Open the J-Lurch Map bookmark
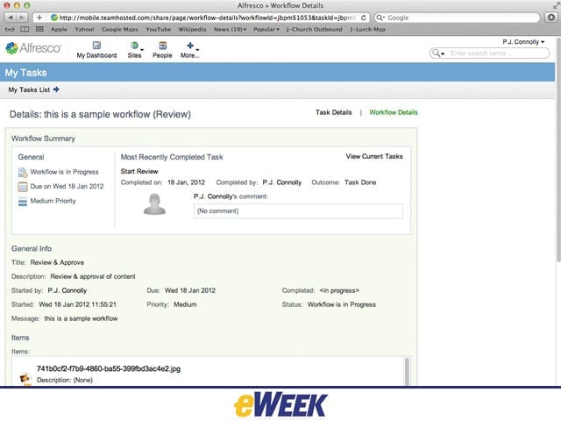561x421 pixels. pyautogui.click(x=368, y=29)
